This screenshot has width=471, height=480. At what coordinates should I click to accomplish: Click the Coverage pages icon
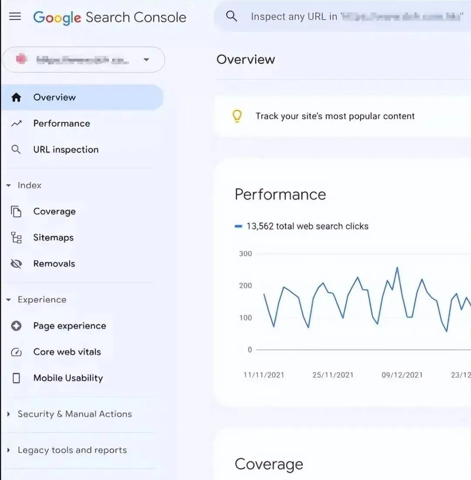point(16,212)
